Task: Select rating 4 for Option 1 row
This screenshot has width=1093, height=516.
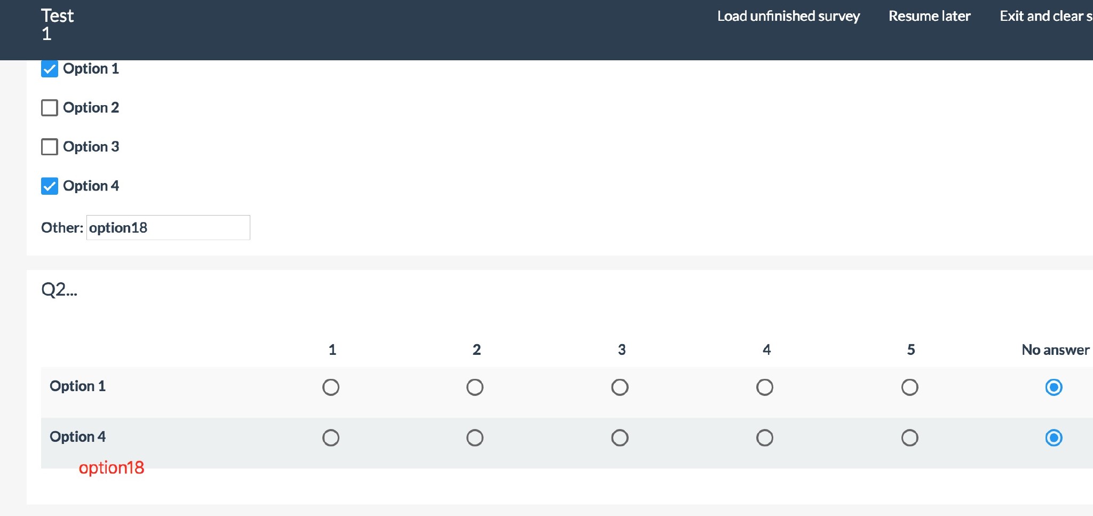Action: pyautogui.click(x=765, y=387)
